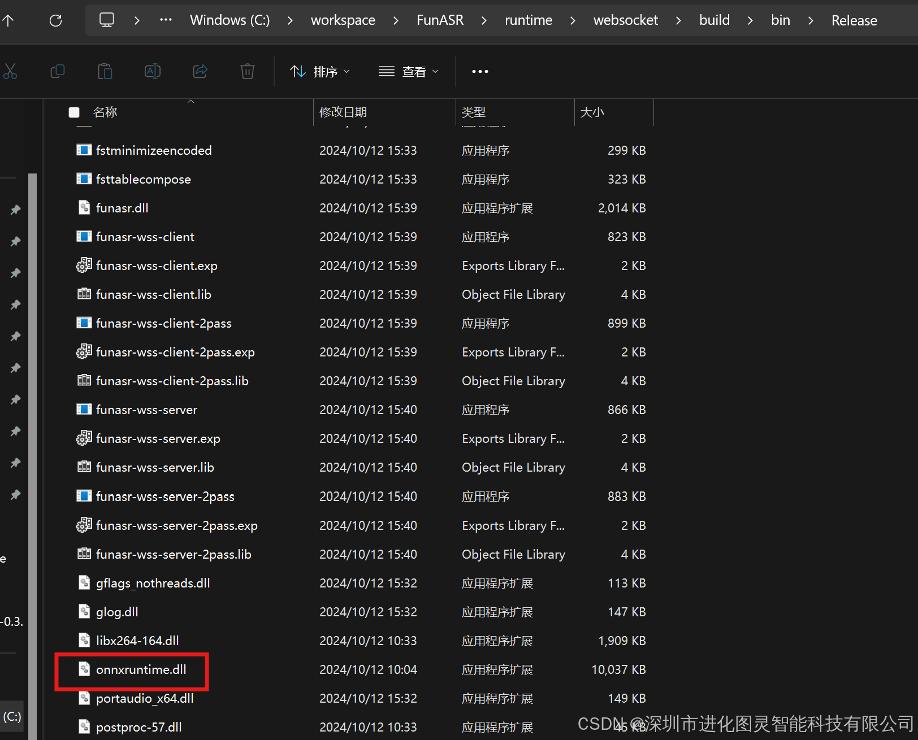Expand the chevron after Windows (C:)
The height and width of the screenshot is (740, 918).
[290, 21]
